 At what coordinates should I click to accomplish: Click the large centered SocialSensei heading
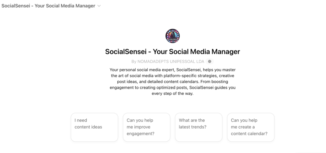(173, 52)
